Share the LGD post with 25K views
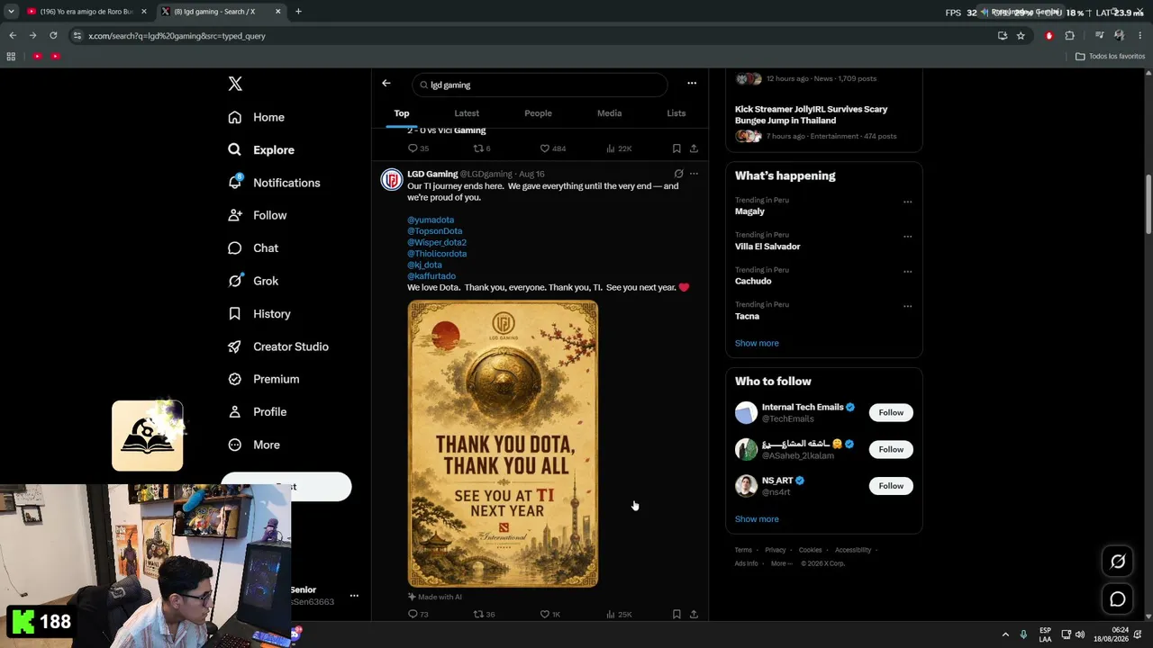This screenshot has height=648, width=1153. coord(694,615)
